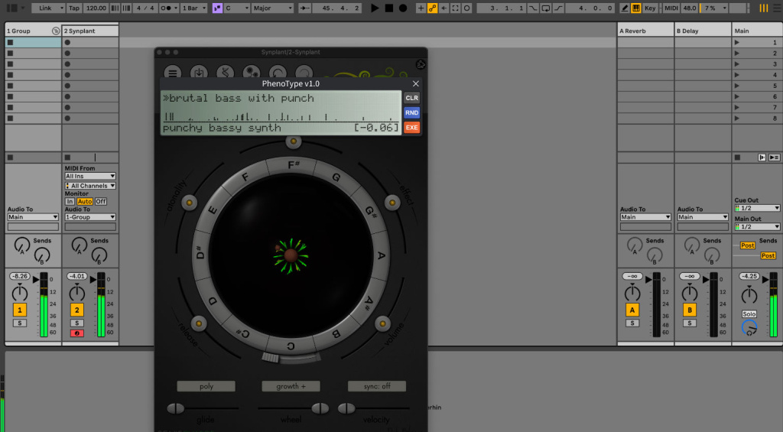Viewport: 783px width, 432px height.
Task: Toggle the purple Scale Mode icon
Action: (217, 8)
